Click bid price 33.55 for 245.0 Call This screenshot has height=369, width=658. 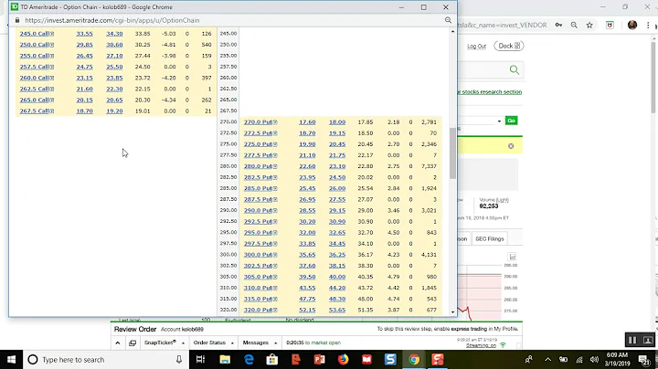pyautogui.click(x=84, y=34)
